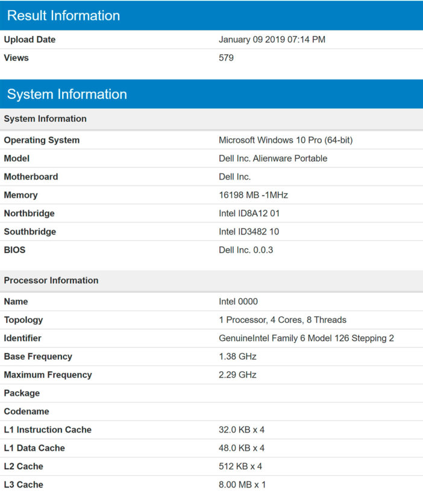
Task: Click the 'L1 Instruction Cache' label
Action: (x=48, y=430)
